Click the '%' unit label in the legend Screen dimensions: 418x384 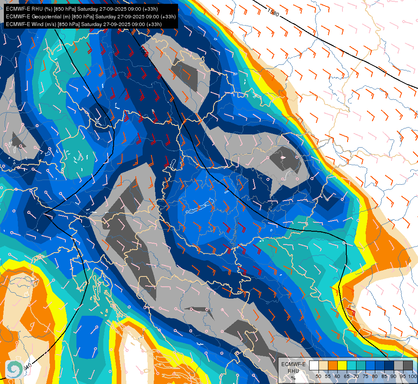click(x=293, y=378)
